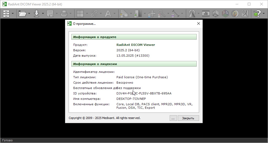Click the RA icon in main title bar
Screen dimensions: 268x143
4,4
